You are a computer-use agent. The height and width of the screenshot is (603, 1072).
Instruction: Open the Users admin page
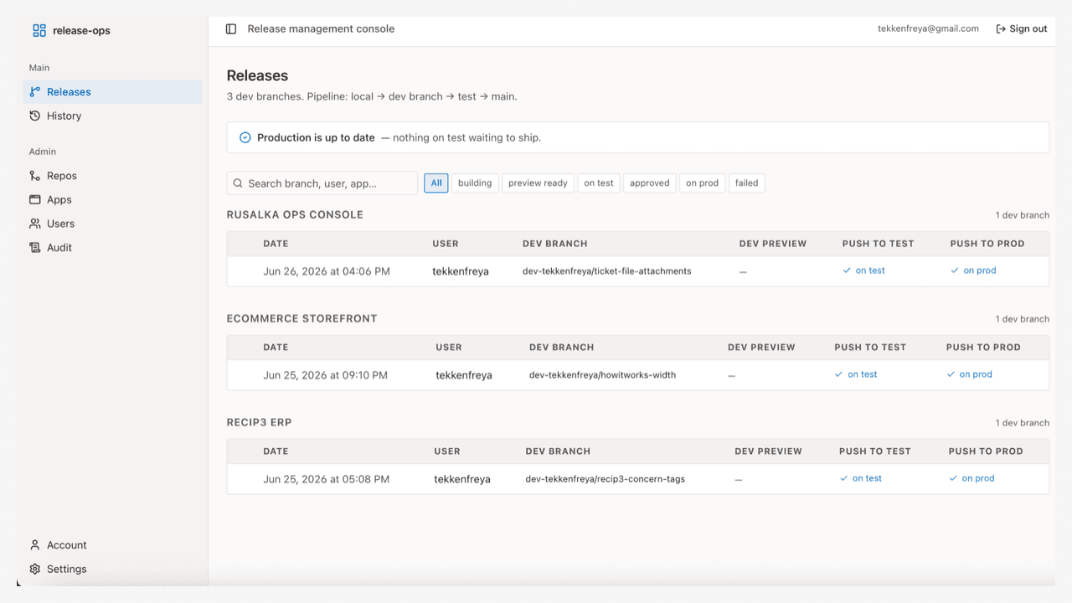(x=112, y=224)
